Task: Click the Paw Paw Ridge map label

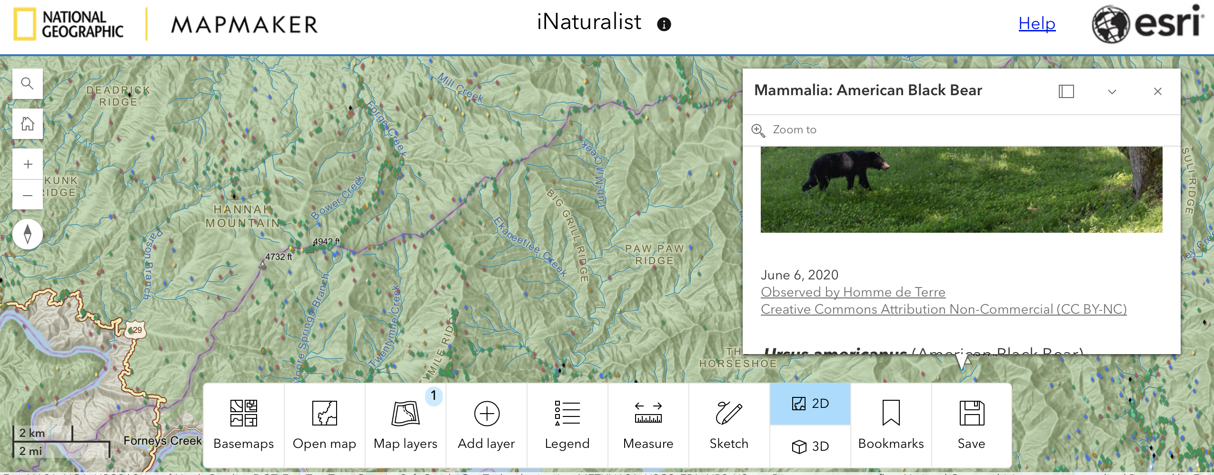Action: coord(655,255)
